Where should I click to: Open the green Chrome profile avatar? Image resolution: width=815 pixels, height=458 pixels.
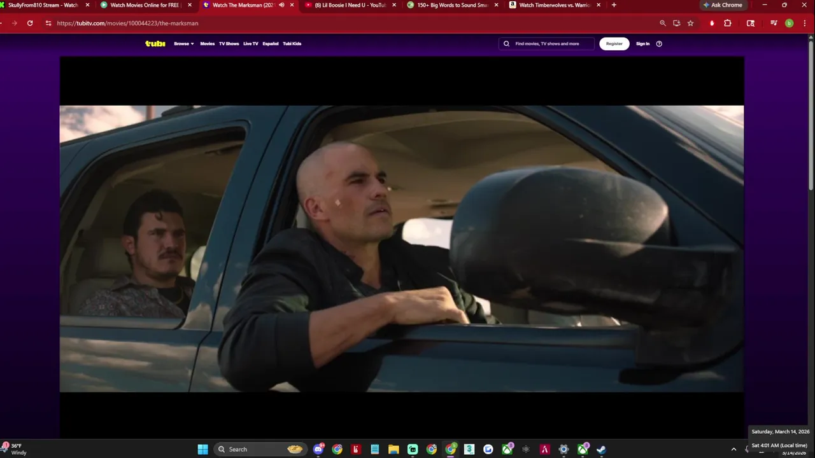click(x=790, y=23)
